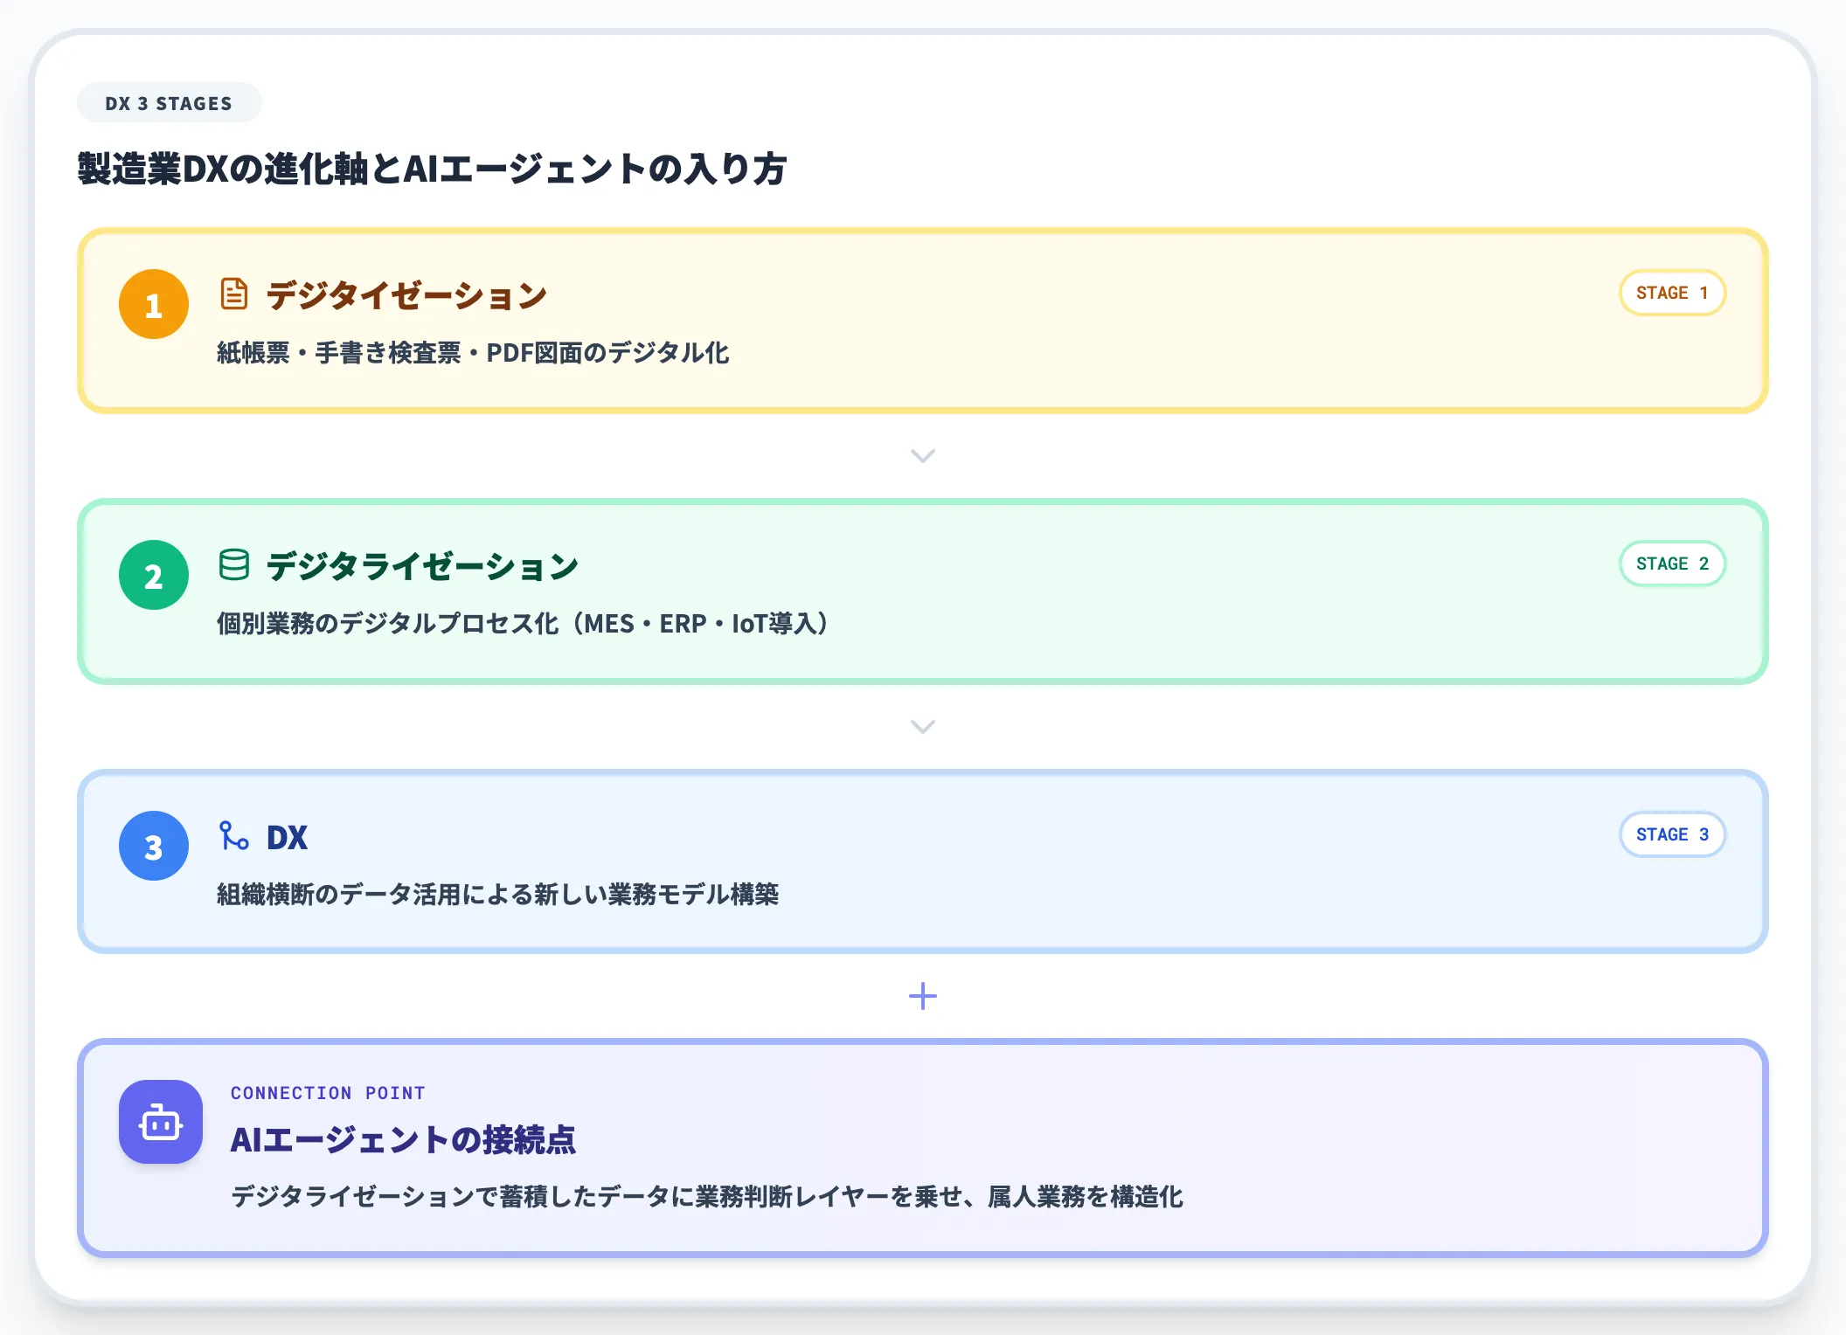Viewport: 1846px width, 1335px height.
Task: Select the STAGE 1 pill on the yellow card
Action: (1671, 293)
